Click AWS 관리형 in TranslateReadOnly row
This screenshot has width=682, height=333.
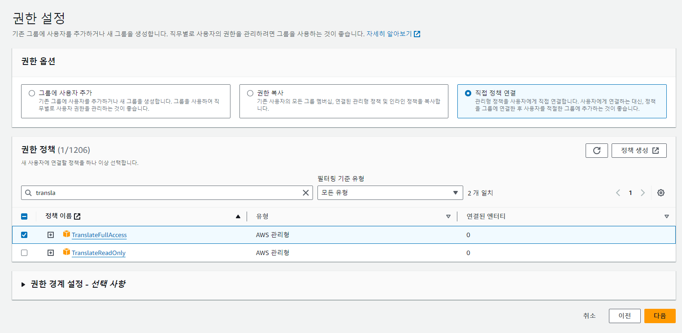point(273,253)
